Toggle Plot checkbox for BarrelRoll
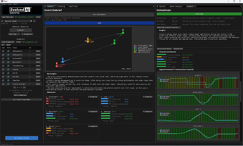 [9, 62]
